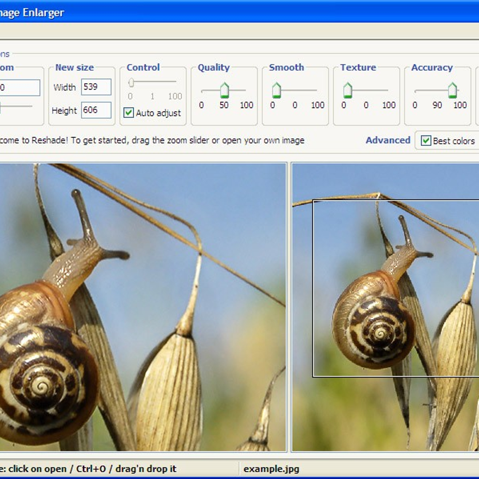
Task: Click the Smooth heading label
Action: pyautogui.click(x=286, y=67)
